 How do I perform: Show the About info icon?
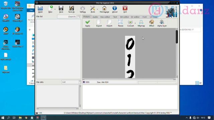[x=115, y=9]
